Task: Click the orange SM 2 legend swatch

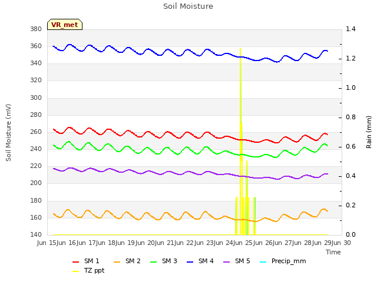Action: (x=117, y=262)
